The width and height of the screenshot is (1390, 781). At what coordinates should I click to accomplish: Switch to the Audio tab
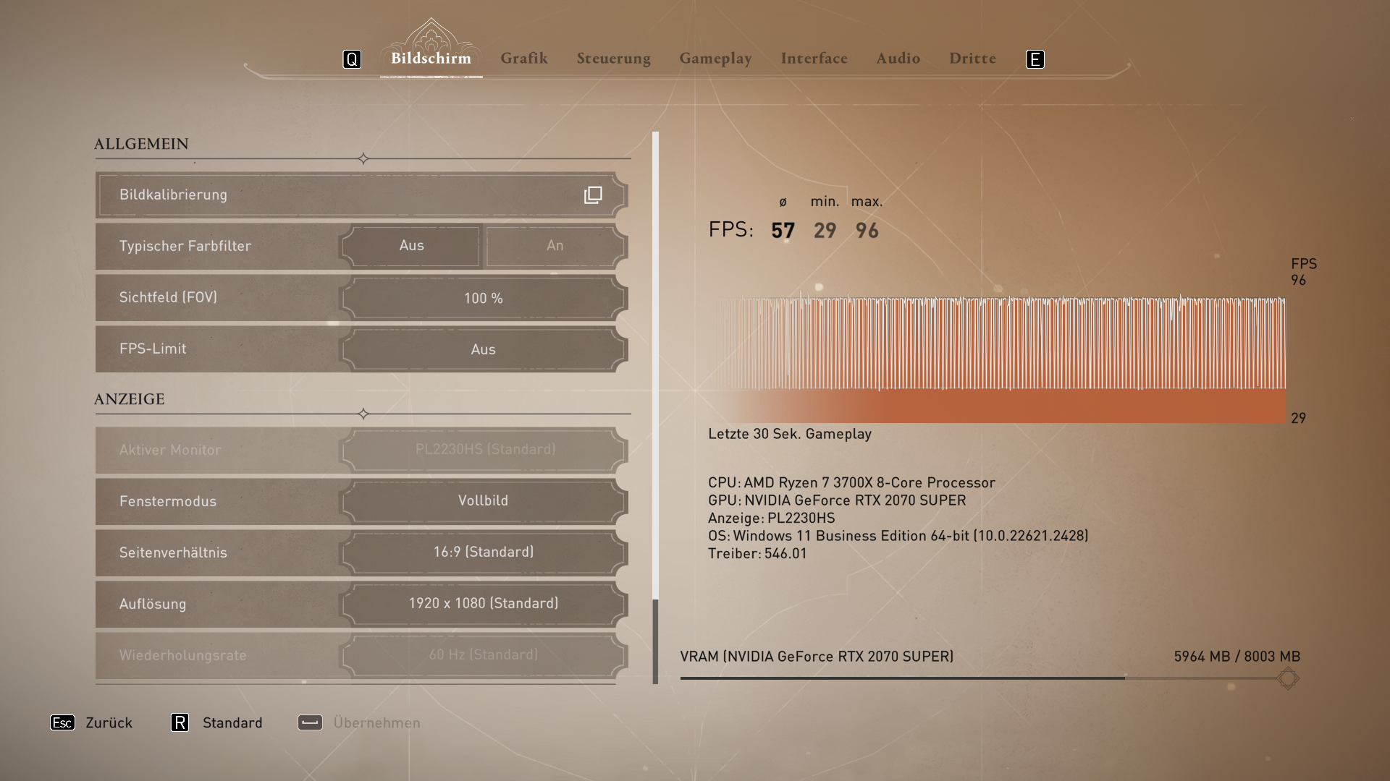(898, 59)
